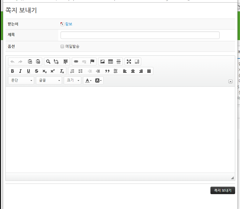240x209 pixels.
Task: Insert a hyperlink with link icon
Action: [76, 62]
